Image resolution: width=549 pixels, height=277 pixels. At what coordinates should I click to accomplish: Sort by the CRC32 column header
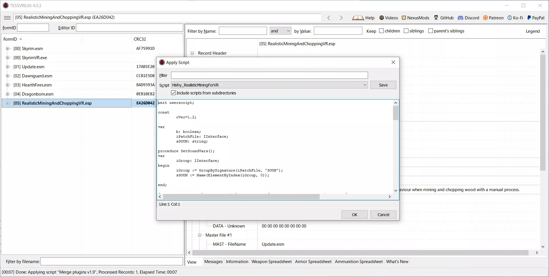click(157, 39)
